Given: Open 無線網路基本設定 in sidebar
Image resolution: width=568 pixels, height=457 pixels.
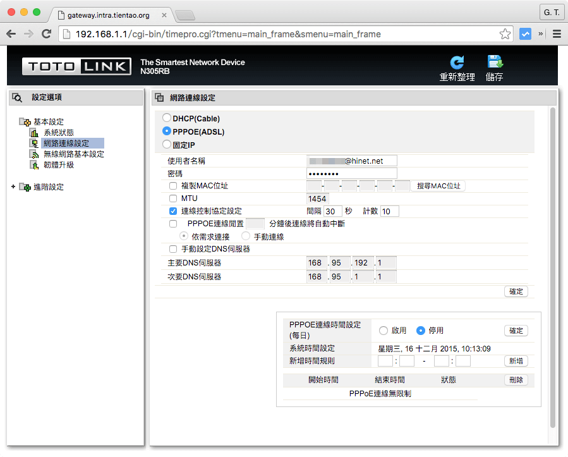Looking at the screenshot, I should [73, 154].
